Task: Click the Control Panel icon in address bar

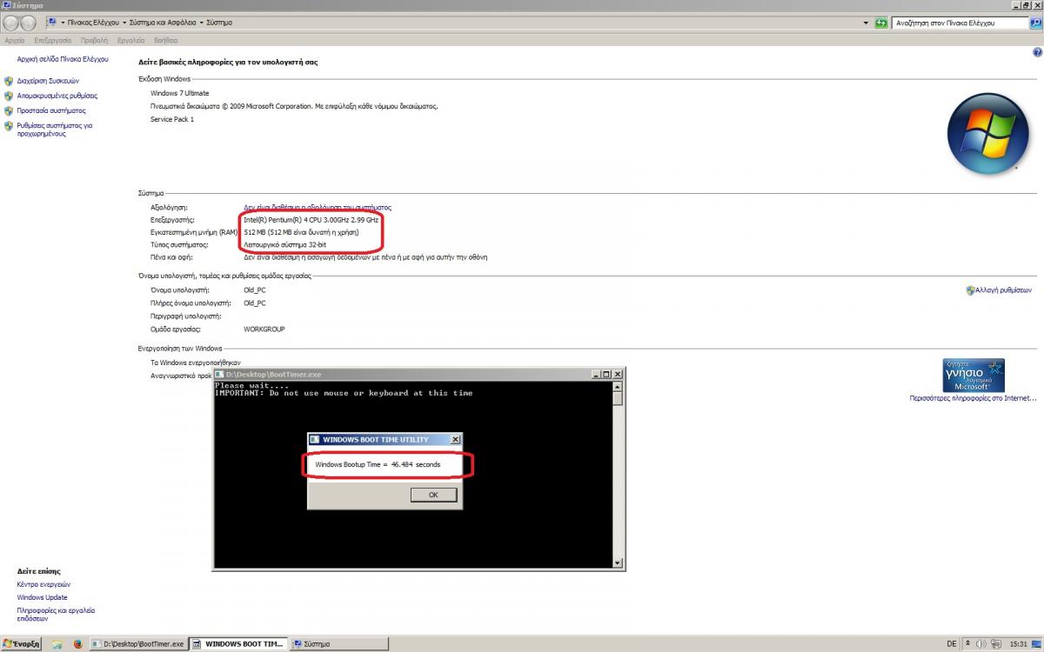Action: [x=52, y=23]
